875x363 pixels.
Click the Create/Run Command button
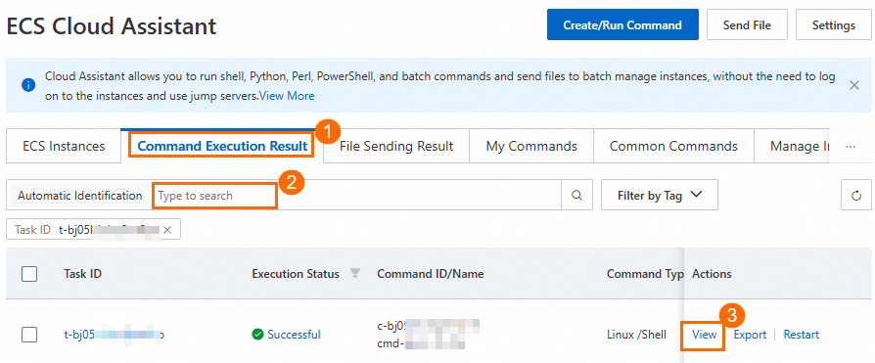(x=622, y=25)
